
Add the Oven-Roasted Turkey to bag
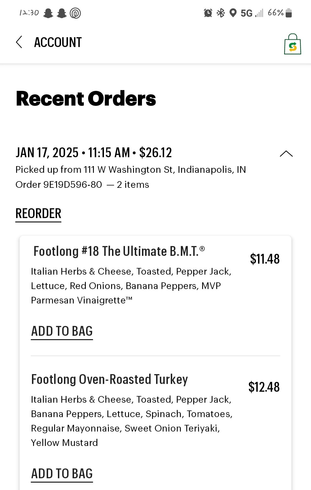[x=62, y=474]
